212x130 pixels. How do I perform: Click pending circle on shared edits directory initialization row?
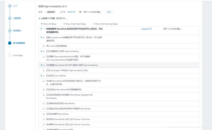point(44,89)
